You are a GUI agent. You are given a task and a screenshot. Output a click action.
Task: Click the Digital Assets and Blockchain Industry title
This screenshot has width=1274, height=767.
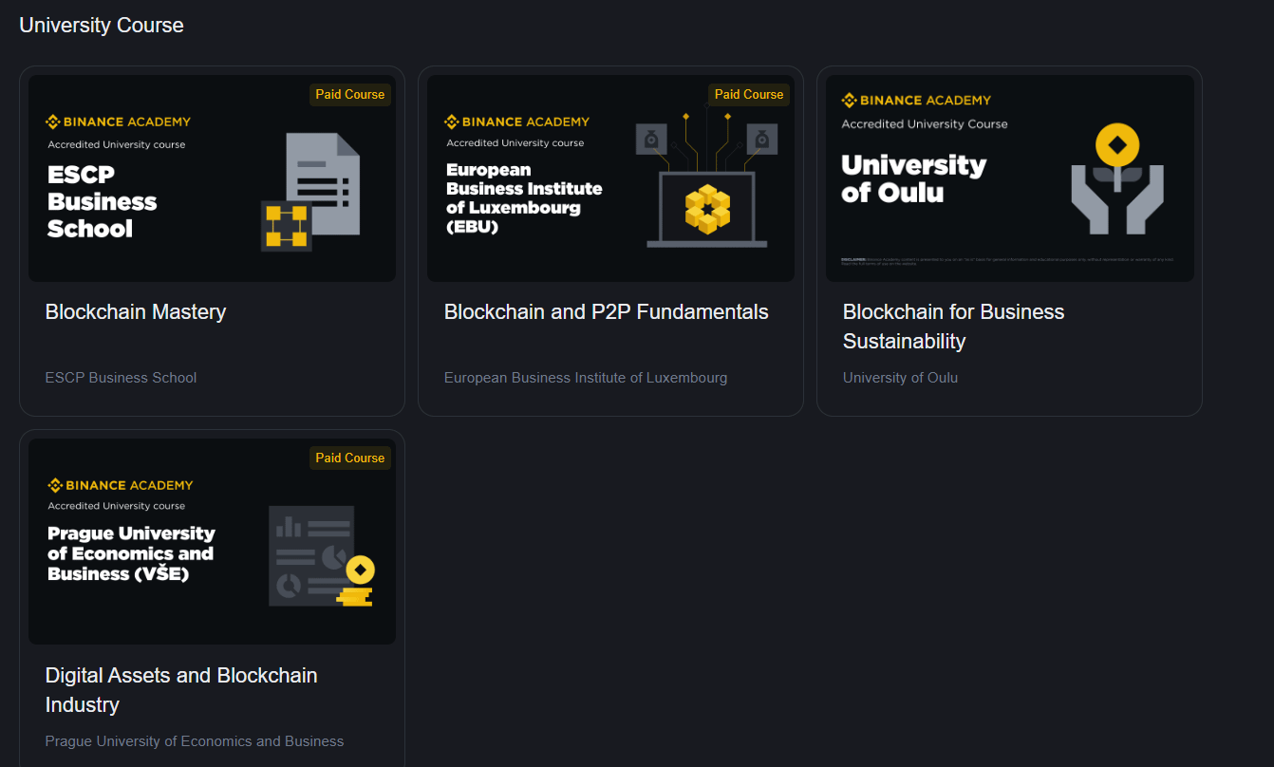point(181,690)
